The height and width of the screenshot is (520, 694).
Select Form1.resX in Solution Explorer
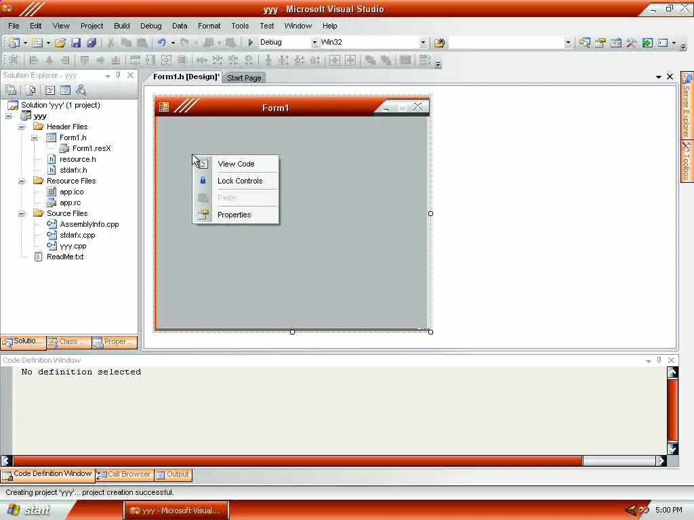pos(91,148)
